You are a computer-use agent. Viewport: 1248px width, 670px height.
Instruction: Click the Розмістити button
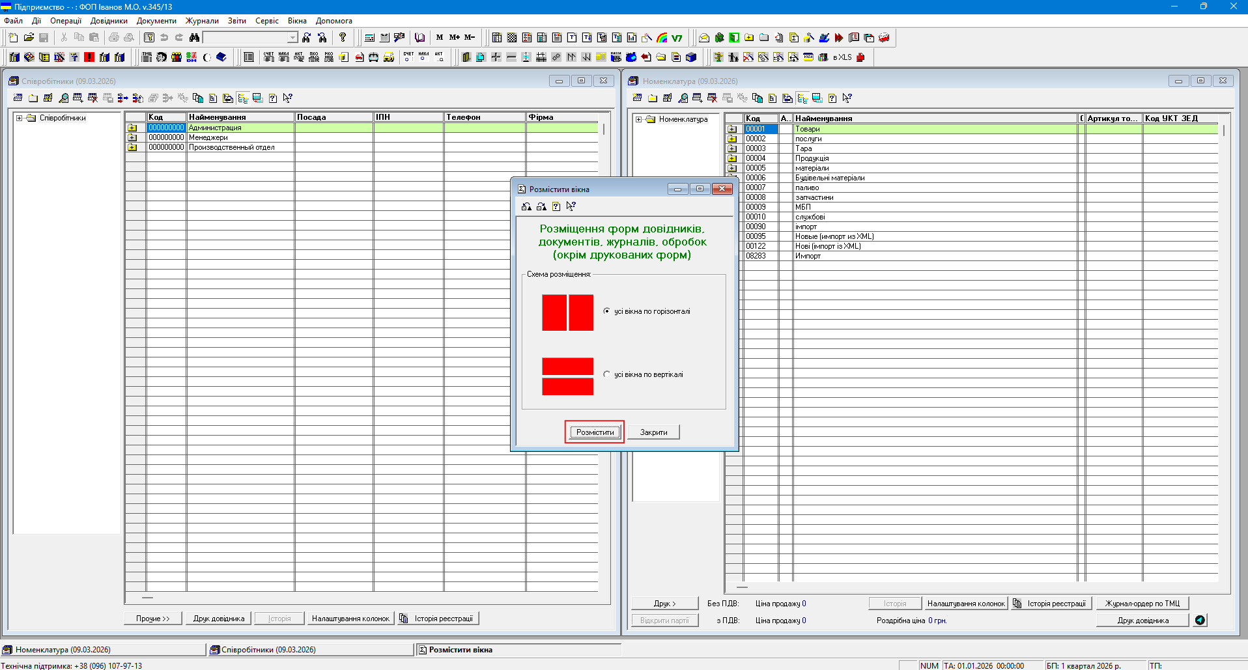[595, 432]
